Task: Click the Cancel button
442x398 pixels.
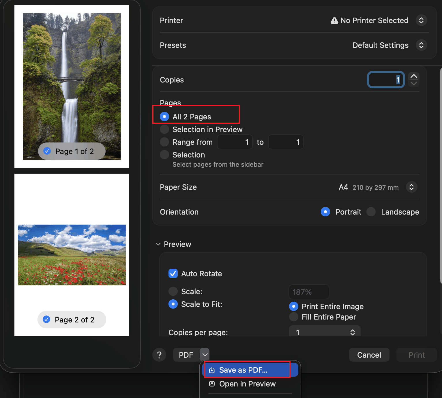Action: 369,355
